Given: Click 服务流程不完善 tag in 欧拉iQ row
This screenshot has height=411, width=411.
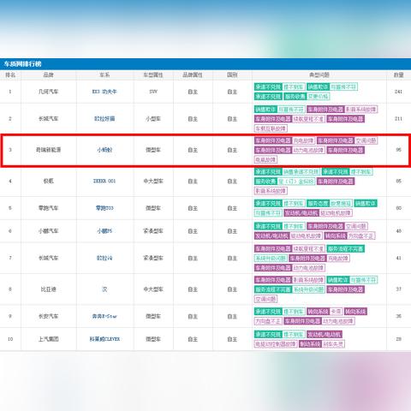Looking at the screenshot, I should 345,249.
